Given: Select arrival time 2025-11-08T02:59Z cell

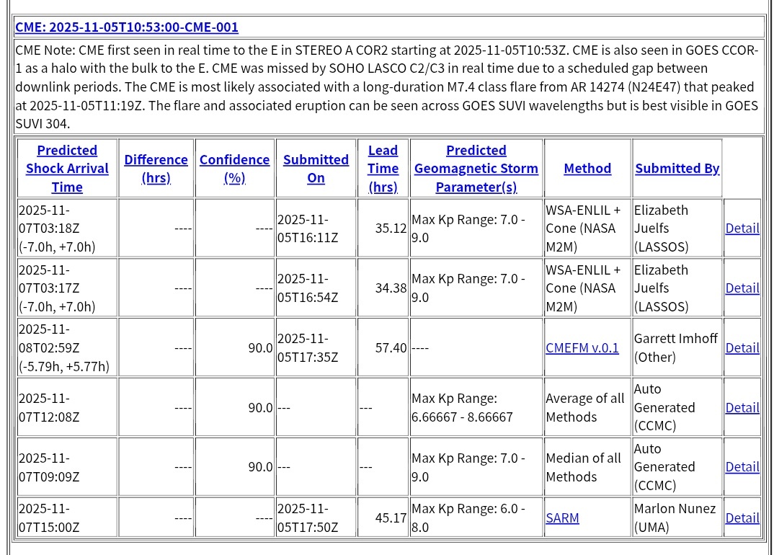Looking at the screenshot, I should [x=67, y=347].
